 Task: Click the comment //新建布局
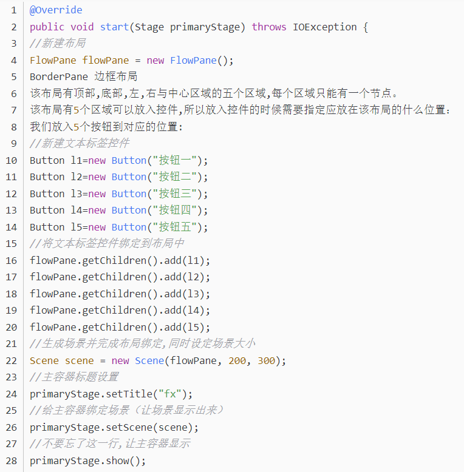click(57, 44)
